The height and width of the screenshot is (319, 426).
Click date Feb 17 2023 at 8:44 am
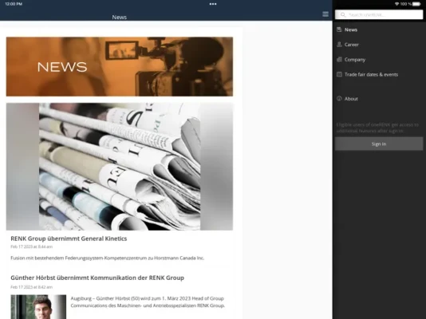pyautogui.click(x=32, y=246)
